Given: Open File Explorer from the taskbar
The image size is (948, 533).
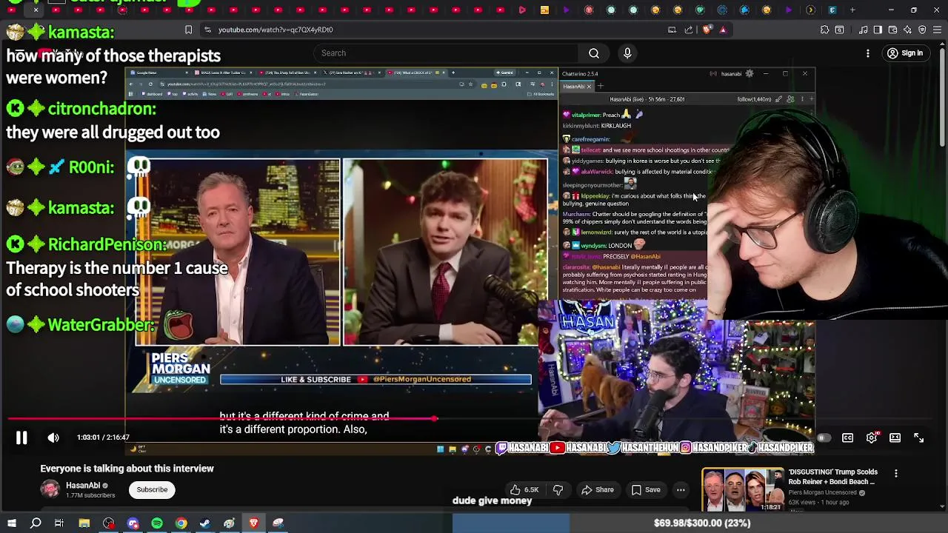Looking at the screenshot, I should pos(84,523).
